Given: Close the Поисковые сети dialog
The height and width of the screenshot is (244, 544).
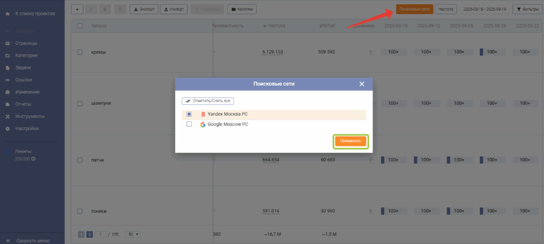Looking at the screenshot, I should click(x=362, y=84).
